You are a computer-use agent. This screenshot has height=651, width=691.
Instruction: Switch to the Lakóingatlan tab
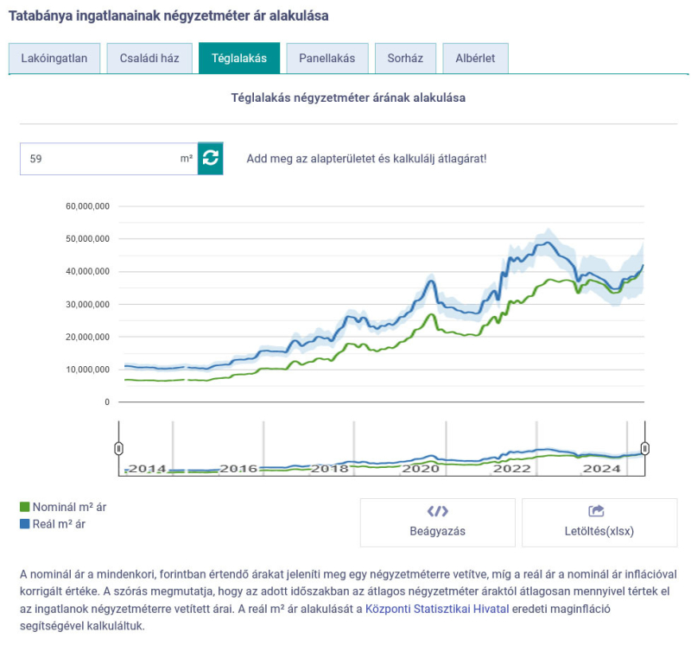pyautogui.click(x=54, y=59)
